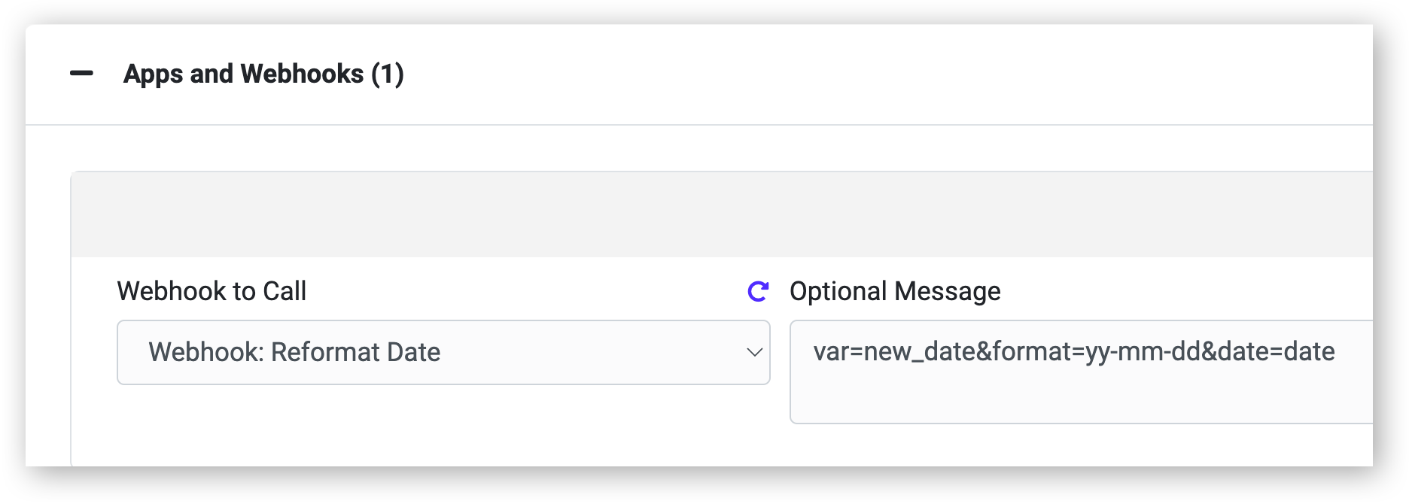Viewport: 1409px width, 504px height.
Task: Select the Webhook: Reformat Date option text
Action: [294, 352]
